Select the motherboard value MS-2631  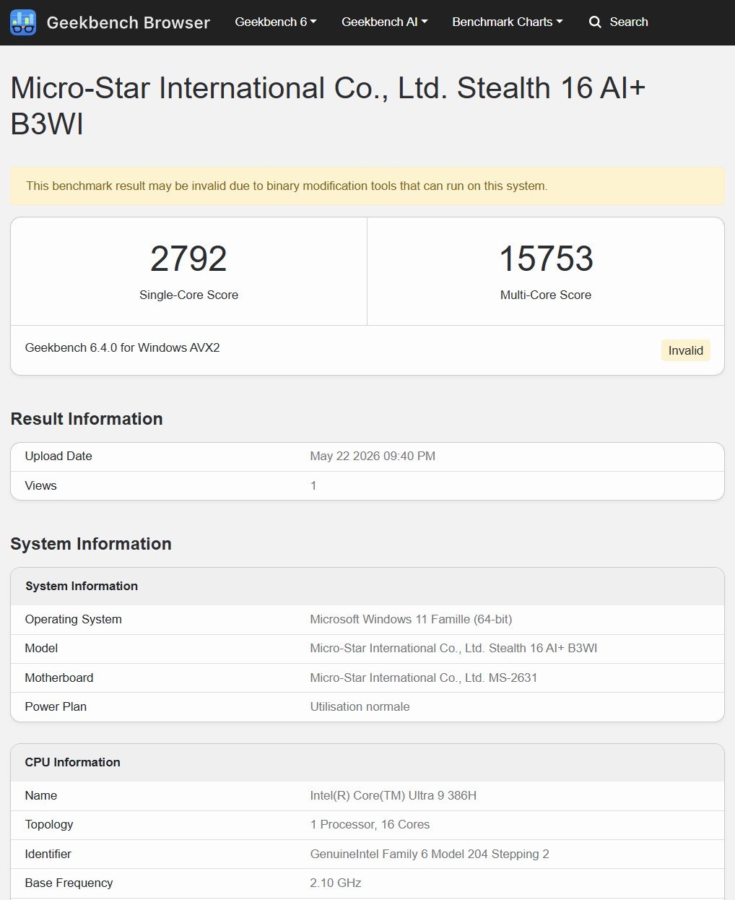point(424,678)
